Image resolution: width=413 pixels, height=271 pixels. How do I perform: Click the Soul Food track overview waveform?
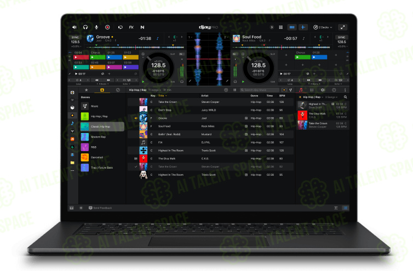click(282, 47)
